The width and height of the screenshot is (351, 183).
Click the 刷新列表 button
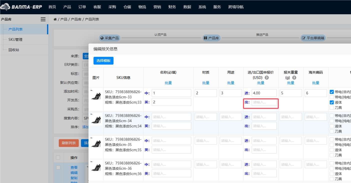(x=69, y=143)
